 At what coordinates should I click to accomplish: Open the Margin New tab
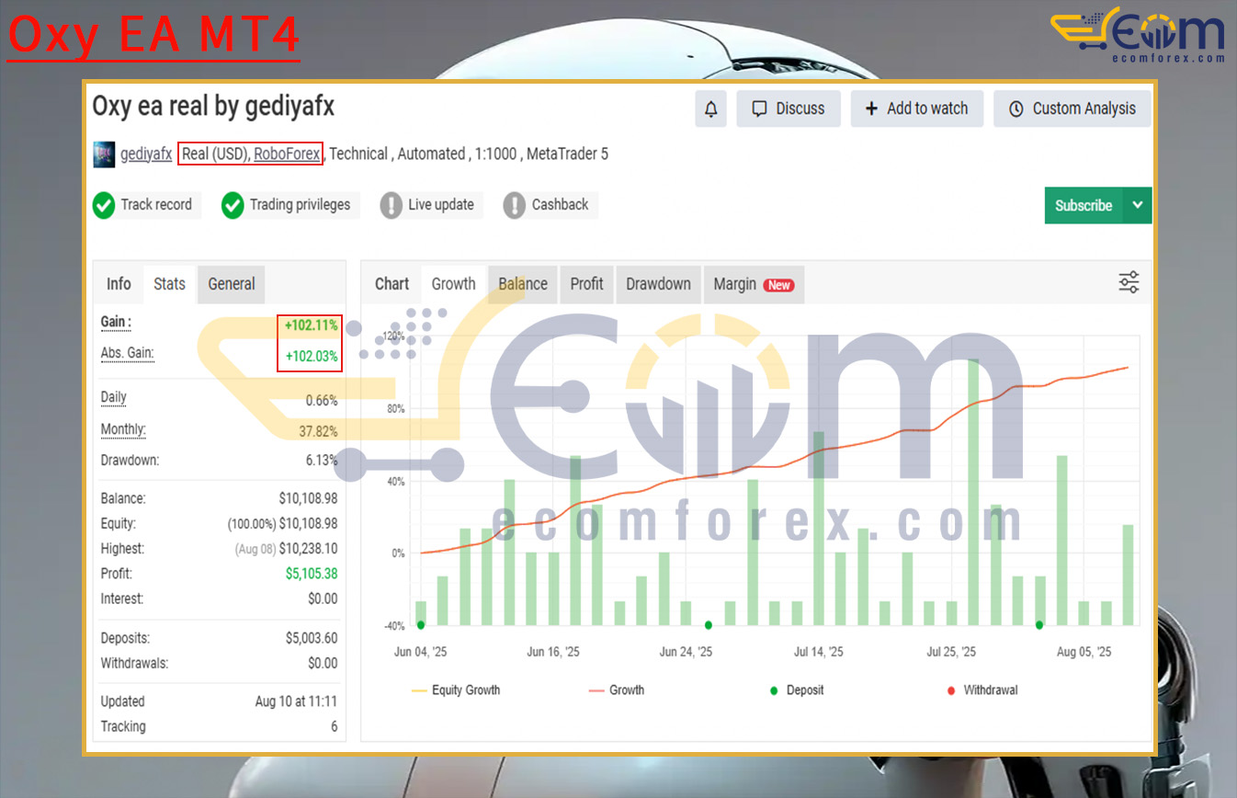(x=754, y=284)
